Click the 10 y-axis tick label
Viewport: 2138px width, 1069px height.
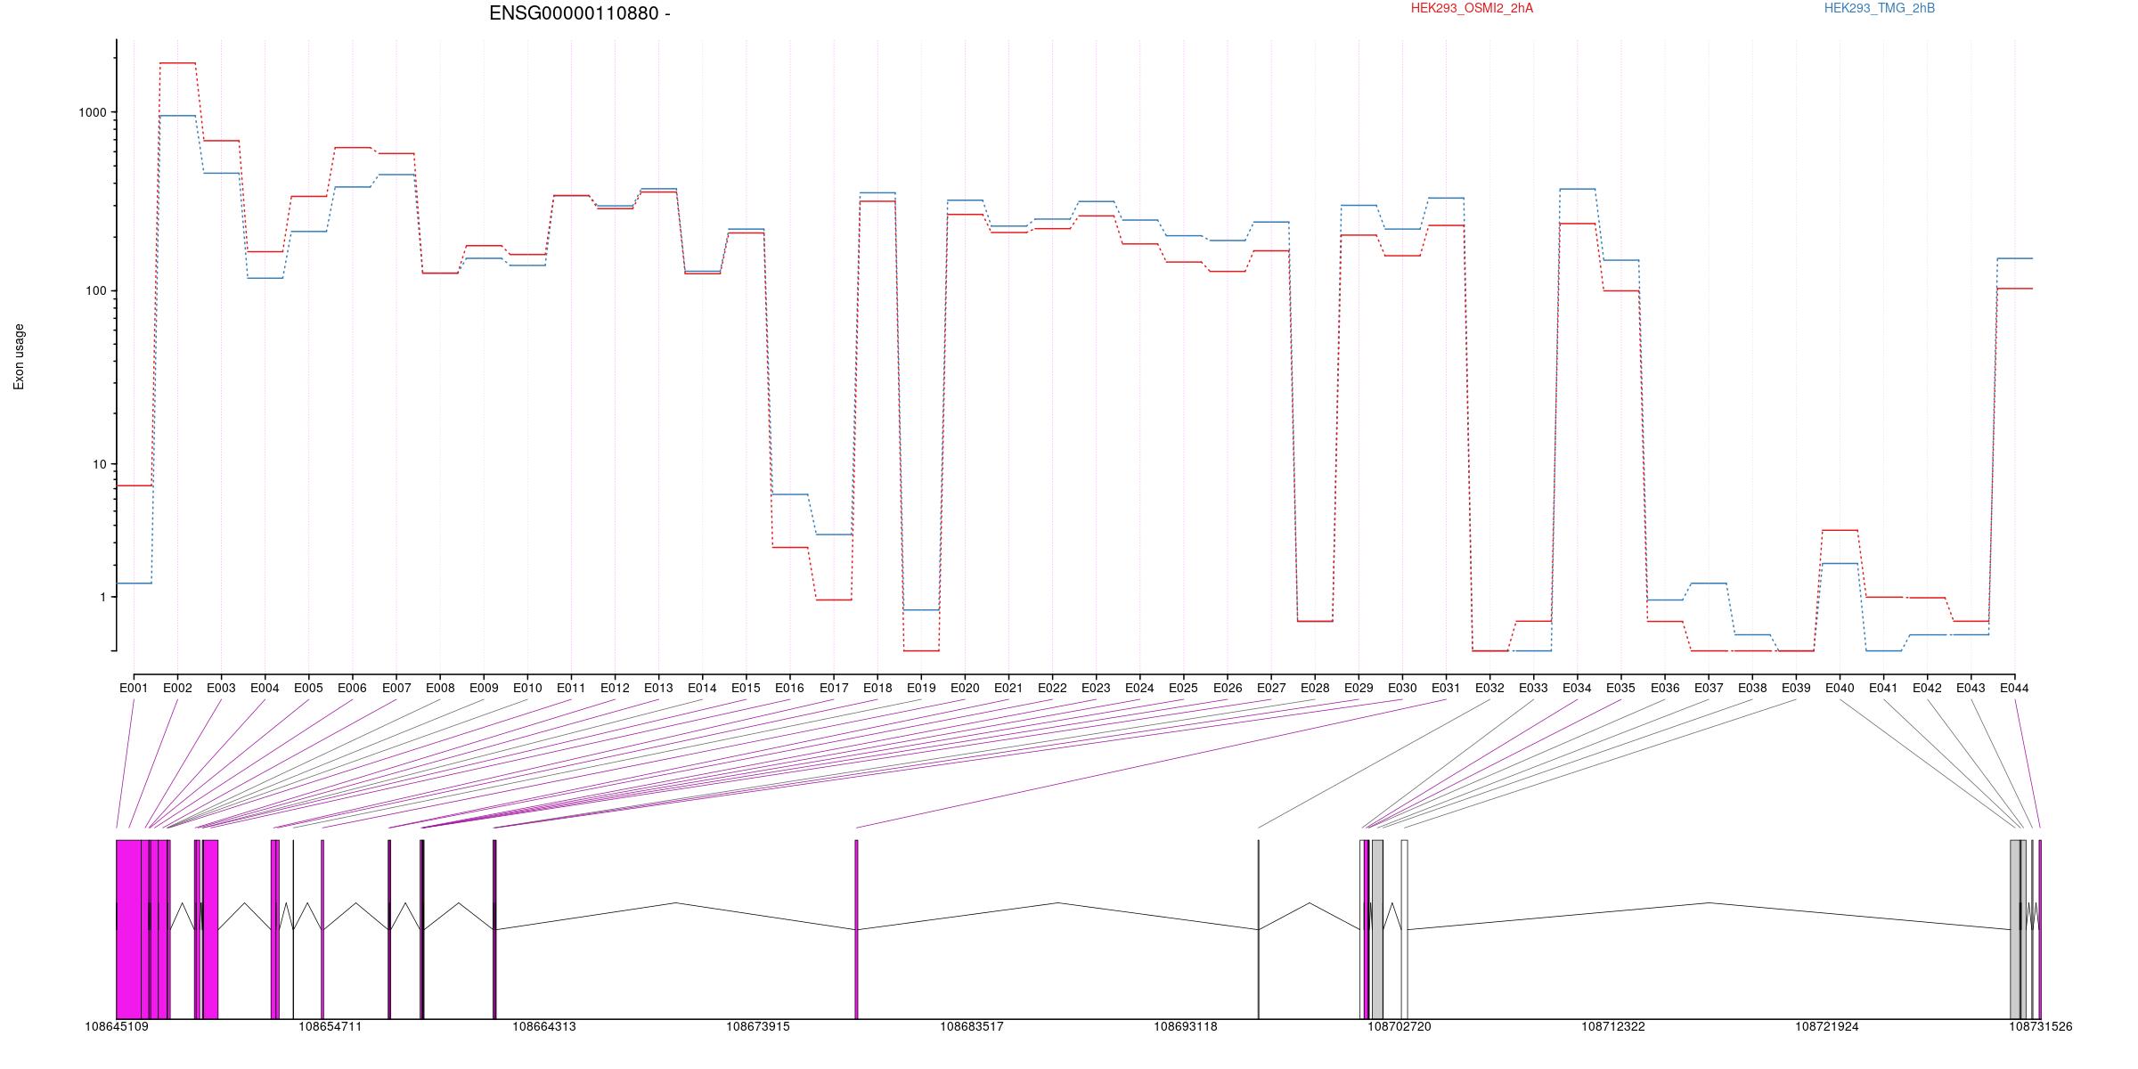[x=99, y=464]
